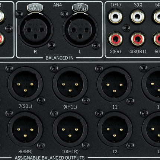The image size is (160, 160).
Task: Click the 7(SBL) label text
Action: point(25,106)
